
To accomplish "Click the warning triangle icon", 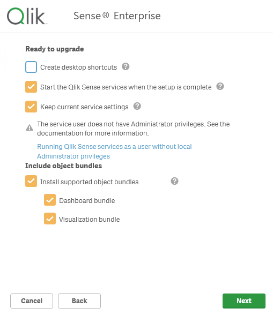I will pyautogui.click(x=29, y=128).
